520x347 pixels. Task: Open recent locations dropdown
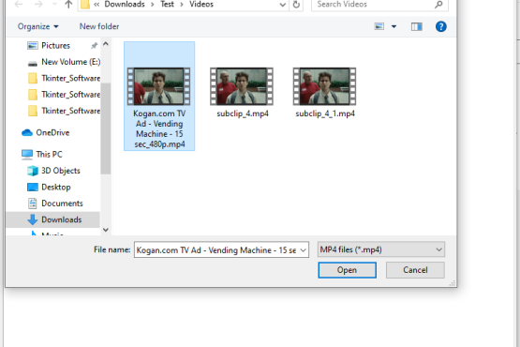[54, 4]
